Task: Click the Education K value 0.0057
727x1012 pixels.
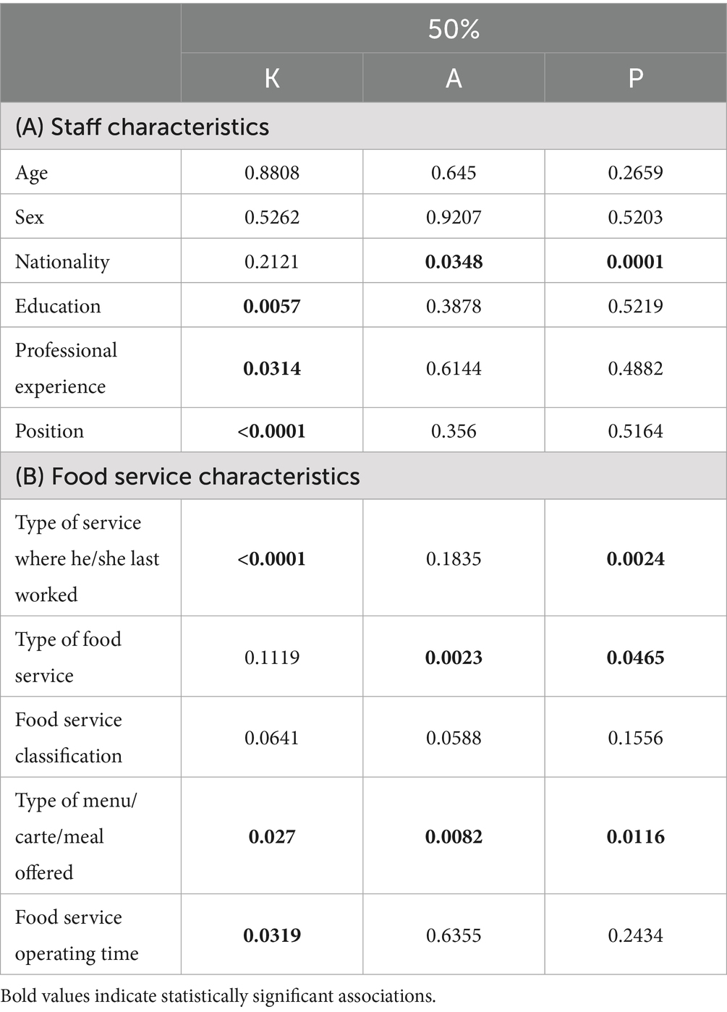Action: (272, 306)
